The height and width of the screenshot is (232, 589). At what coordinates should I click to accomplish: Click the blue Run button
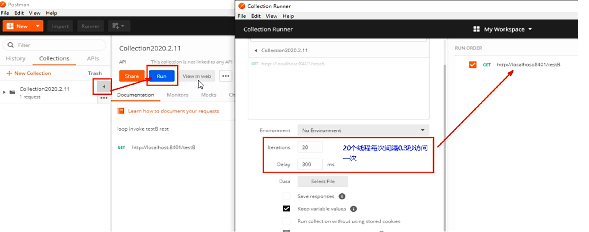pos(162,76)
